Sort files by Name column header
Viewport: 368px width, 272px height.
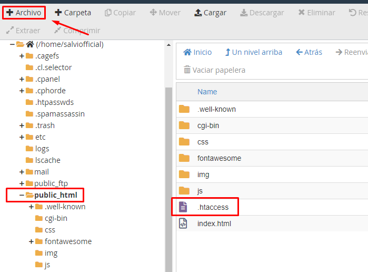coord(207,92)
